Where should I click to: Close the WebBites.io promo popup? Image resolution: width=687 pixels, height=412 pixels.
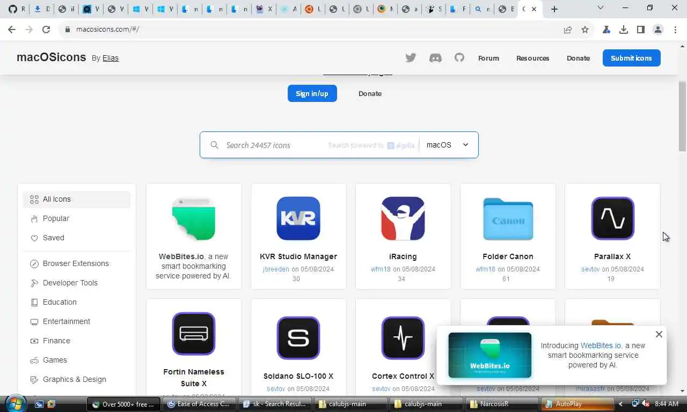click(x=659, y=334)
